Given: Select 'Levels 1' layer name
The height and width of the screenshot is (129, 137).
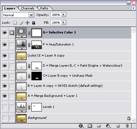Looking at the screenshot, I should [49, 107].
